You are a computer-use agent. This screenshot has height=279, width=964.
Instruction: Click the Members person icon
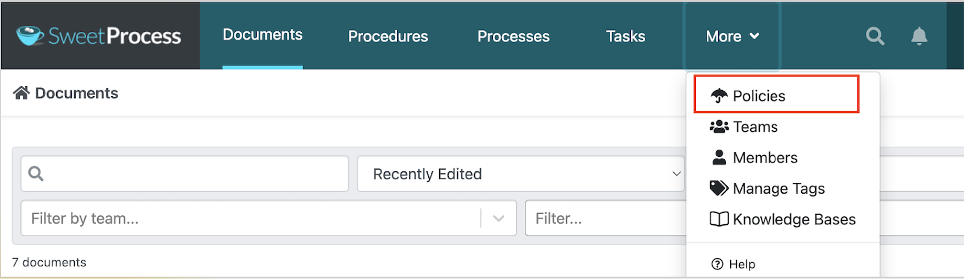pyautogui.click(x=719, y=158)
